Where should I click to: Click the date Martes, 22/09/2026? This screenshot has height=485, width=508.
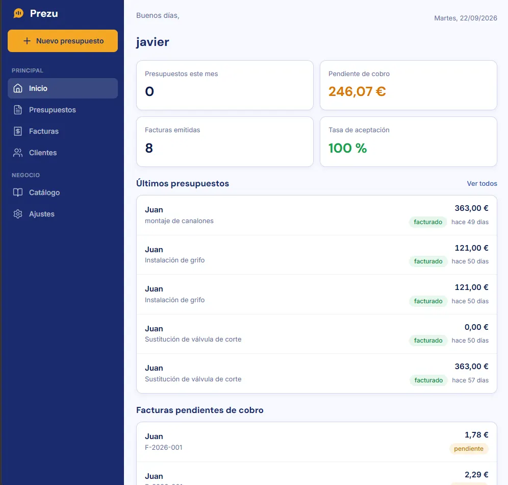click(466, 18)
